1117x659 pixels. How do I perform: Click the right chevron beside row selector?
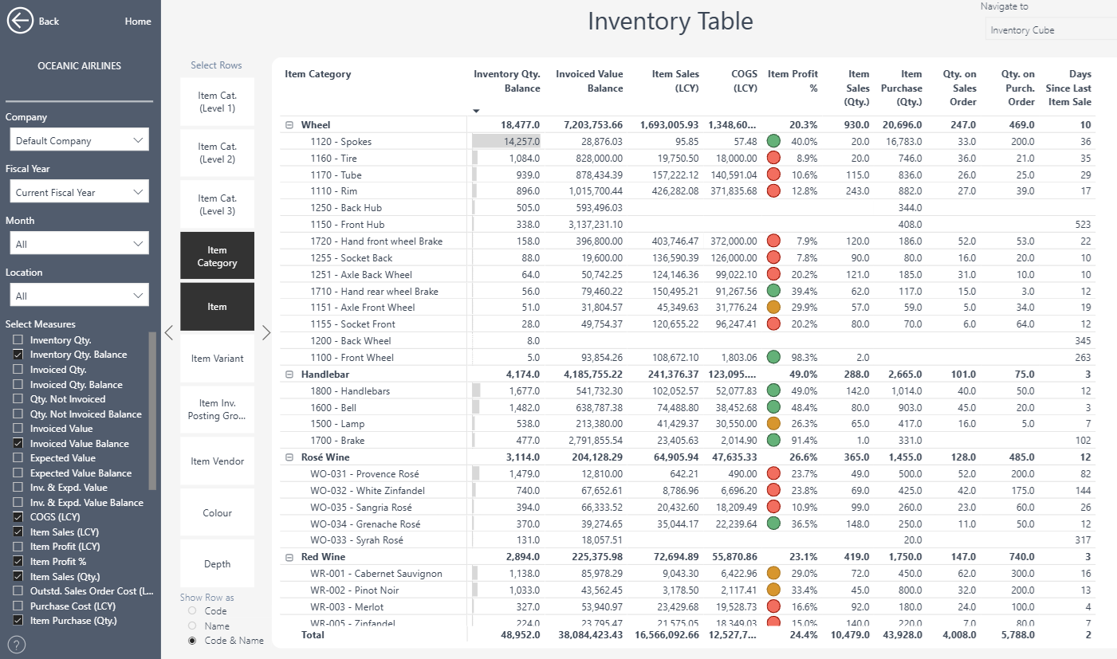coord(266,333)
